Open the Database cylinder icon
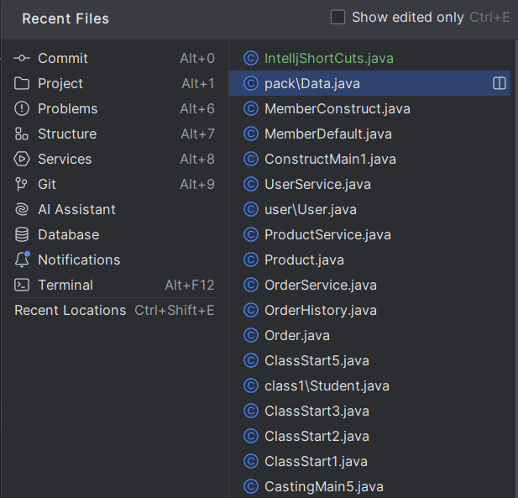The width and height of the screenshot is (518, 498). 22,234
